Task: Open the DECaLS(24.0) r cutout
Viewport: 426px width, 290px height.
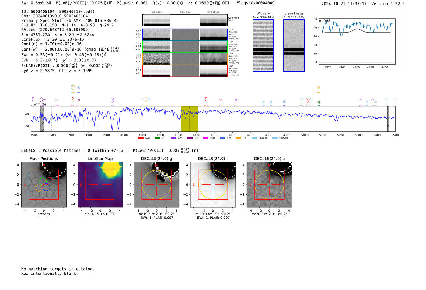Action: click(x=213, y=185)
